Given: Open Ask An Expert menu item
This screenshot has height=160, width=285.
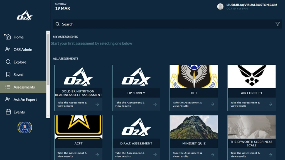Looking at the screenshot, I should (x=23, y=100).
